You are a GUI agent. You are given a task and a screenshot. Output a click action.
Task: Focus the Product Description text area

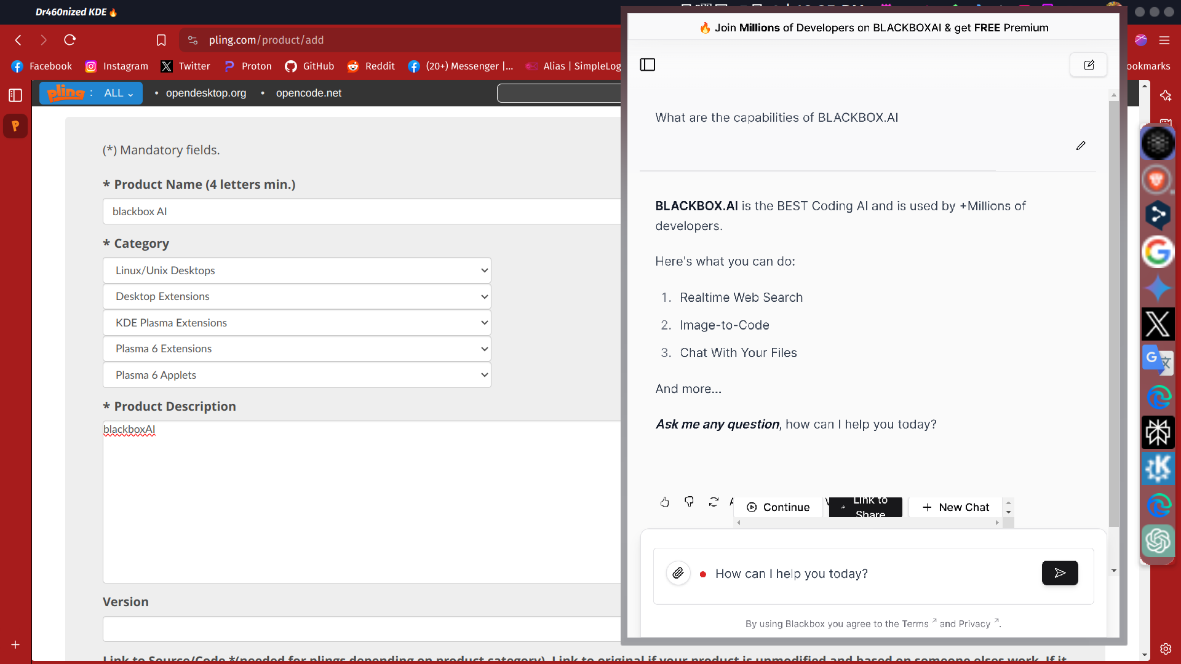coord(362,502)
